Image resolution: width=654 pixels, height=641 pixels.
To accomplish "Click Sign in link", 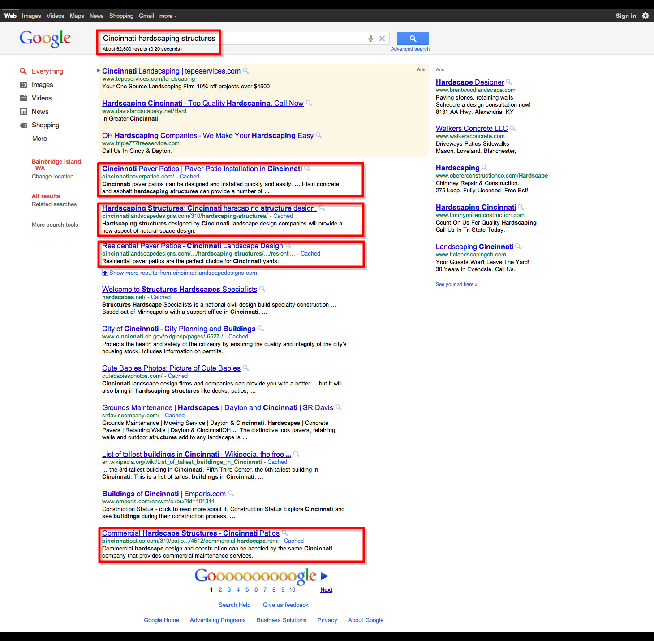I will pyautogui.click(x=626, y=16).
